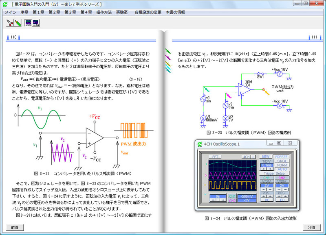This screenshot has width=326, height=235.
Task: Click the NEW button on the oscilloscope
Action: click(x=266, y=157)
